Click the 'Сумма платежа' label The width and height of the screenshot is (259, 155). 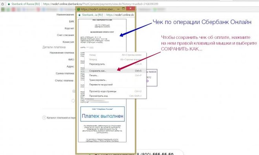point(65,74)
